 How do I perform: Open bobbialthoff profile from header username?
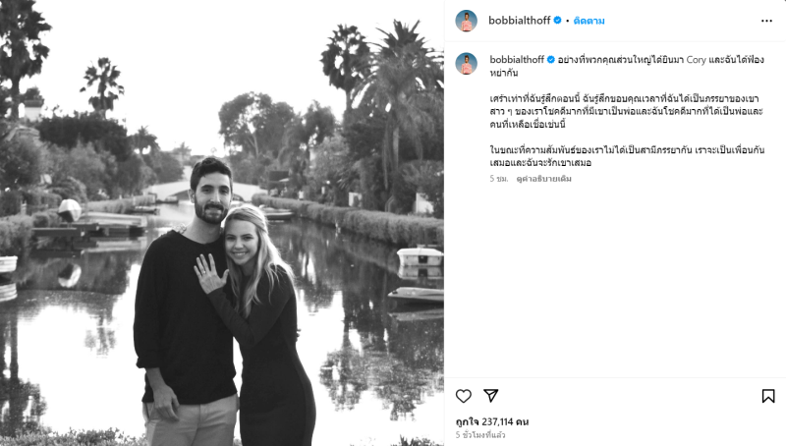[520, 21]
